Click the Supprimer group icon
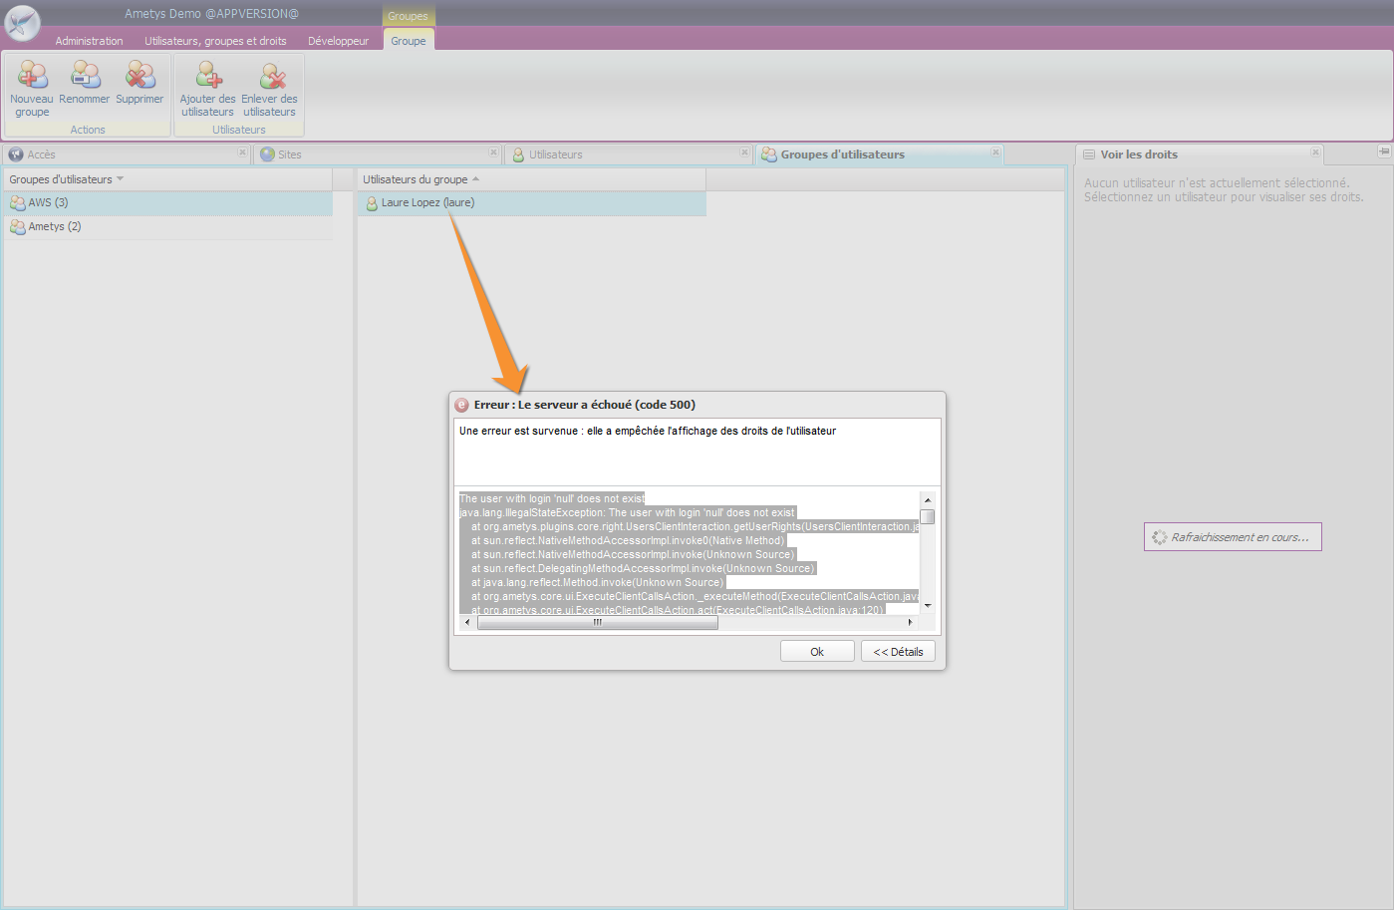The image size is (1394, 910). pos(139,76)
